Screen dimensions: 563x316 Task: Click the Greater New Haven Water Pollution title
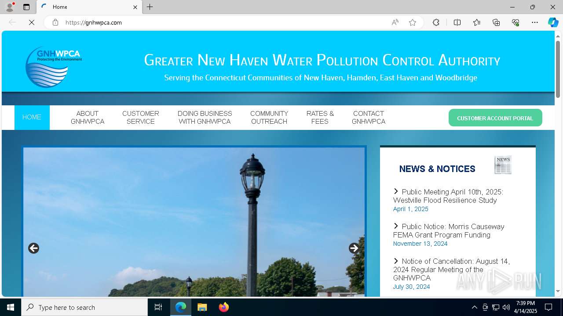click(x=322, y=60)
